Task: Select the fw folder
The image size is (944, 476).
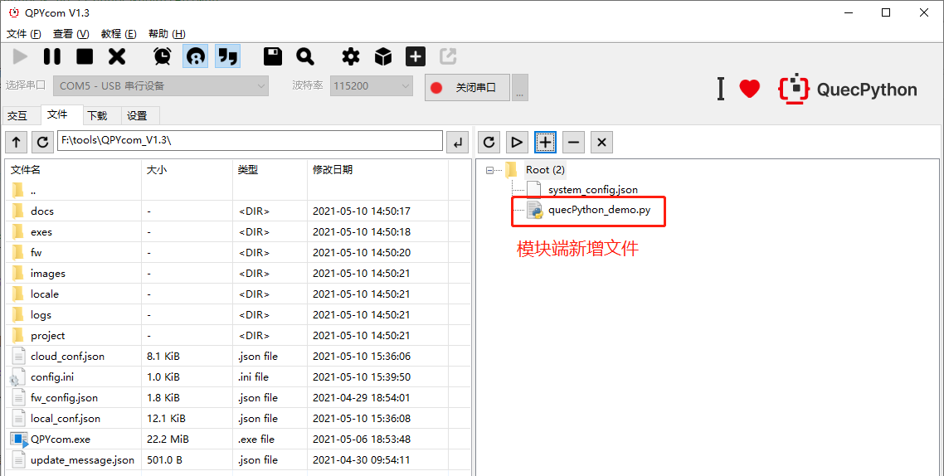Action: tap(238, 253)
